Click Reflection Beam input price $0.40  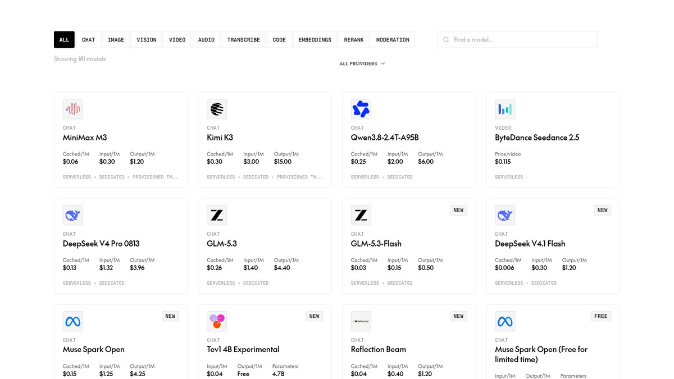click(x=395, y=374)
